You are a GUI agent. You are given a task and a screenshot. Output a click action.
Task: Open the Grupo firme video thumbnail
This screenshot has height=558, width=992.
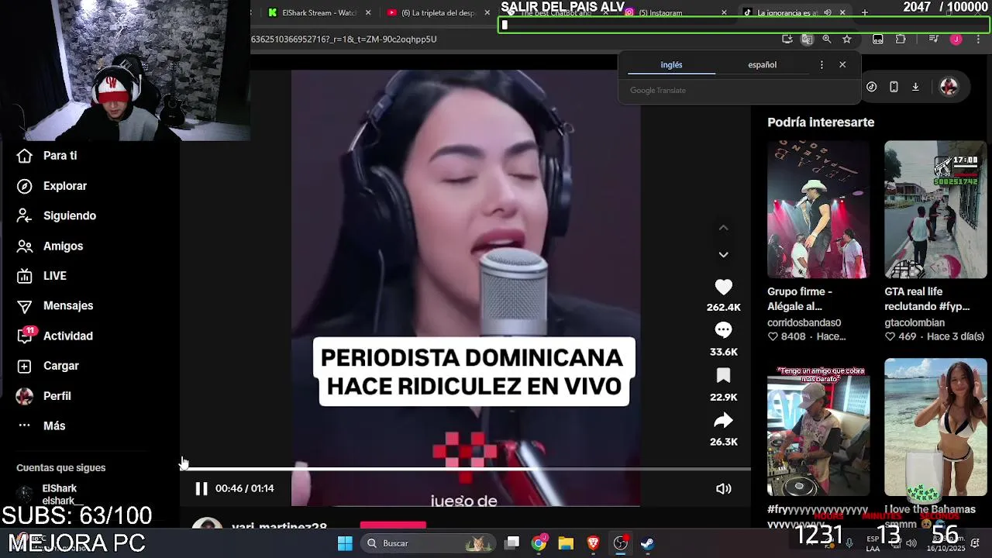(818, 209)
